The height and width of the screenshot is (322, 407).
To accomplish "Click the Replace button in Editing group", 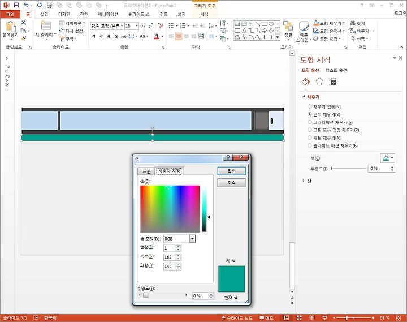I will (x=362, y=31).
